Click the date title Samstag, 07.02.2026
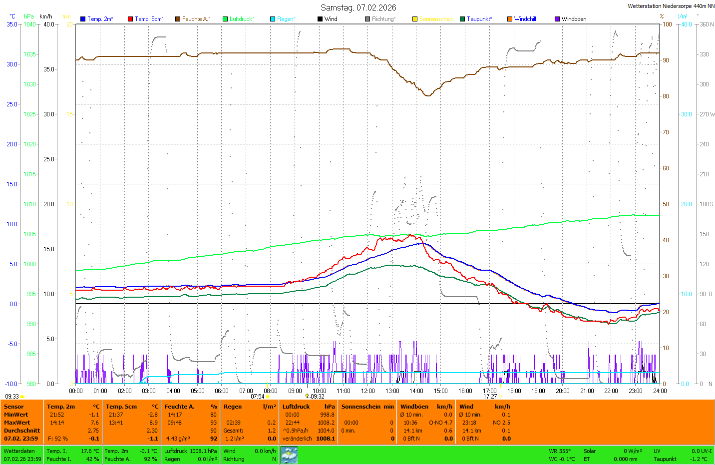Screen dimensions: 715x465 (x=358, y=7)
